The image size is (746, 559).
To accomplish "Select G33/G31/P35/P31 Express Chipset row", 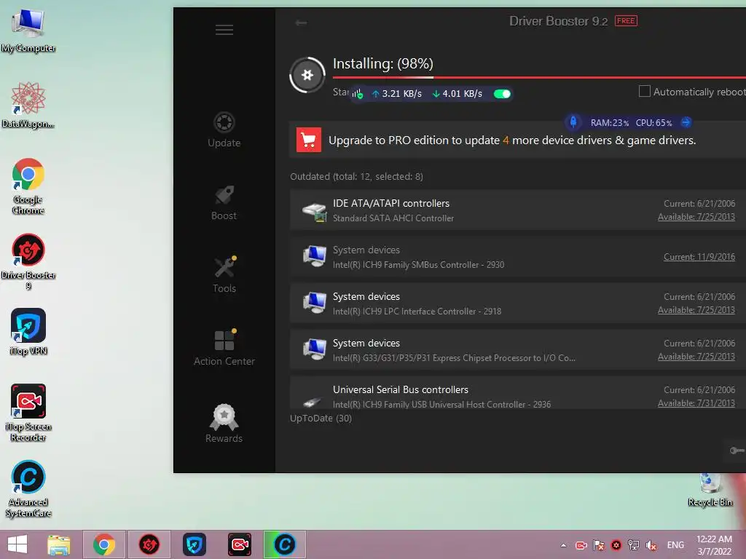I will 518,350.
